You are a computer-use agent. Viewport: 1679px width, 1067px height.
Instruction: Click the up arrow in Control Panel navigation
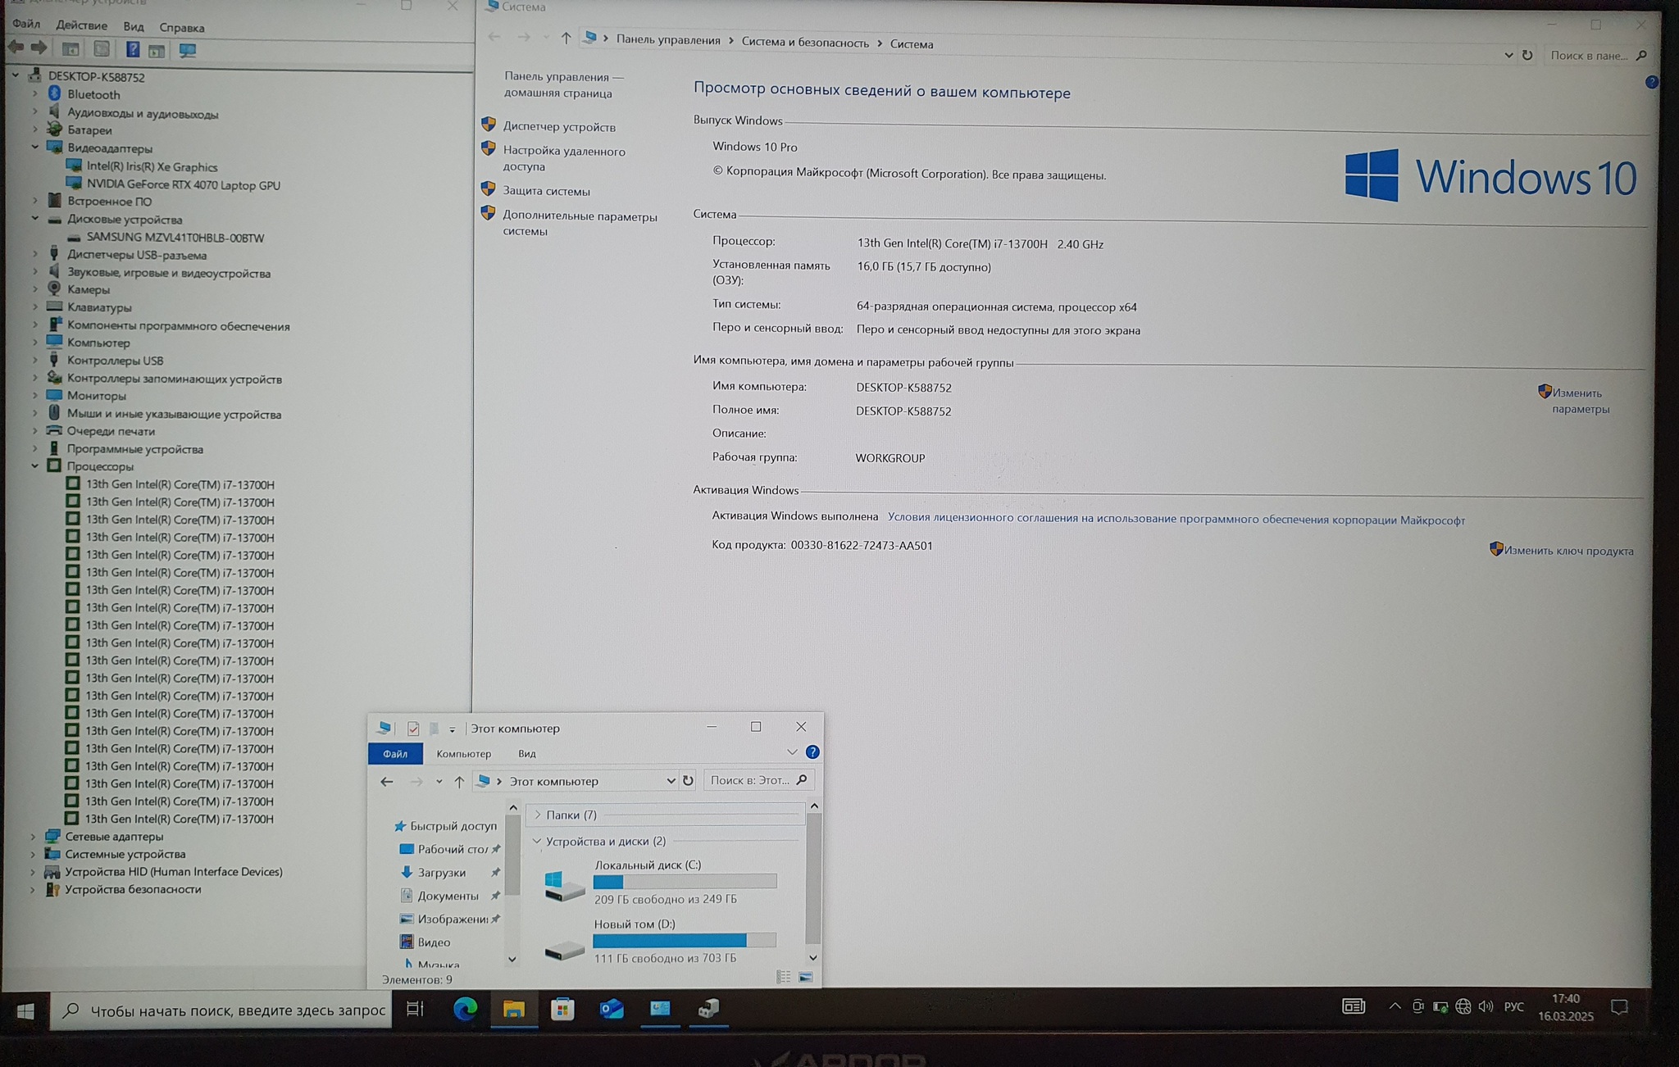[566, 38]
